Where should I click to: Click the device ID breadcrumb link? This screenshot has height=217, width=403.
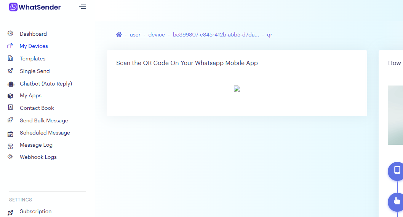point(216,35)
